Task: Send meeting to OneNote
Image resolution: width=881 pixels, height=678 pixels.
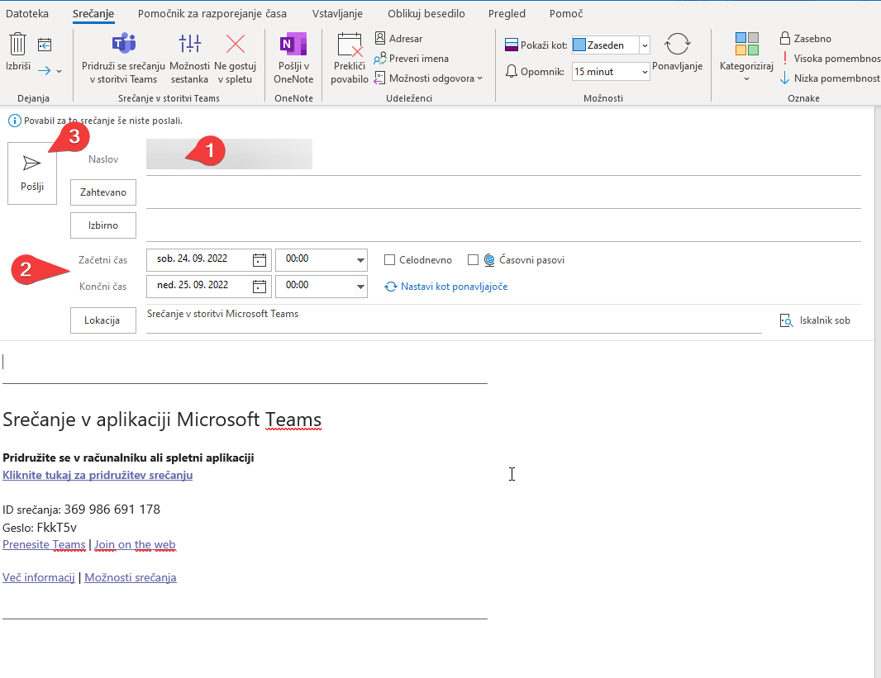Action: 293,45
